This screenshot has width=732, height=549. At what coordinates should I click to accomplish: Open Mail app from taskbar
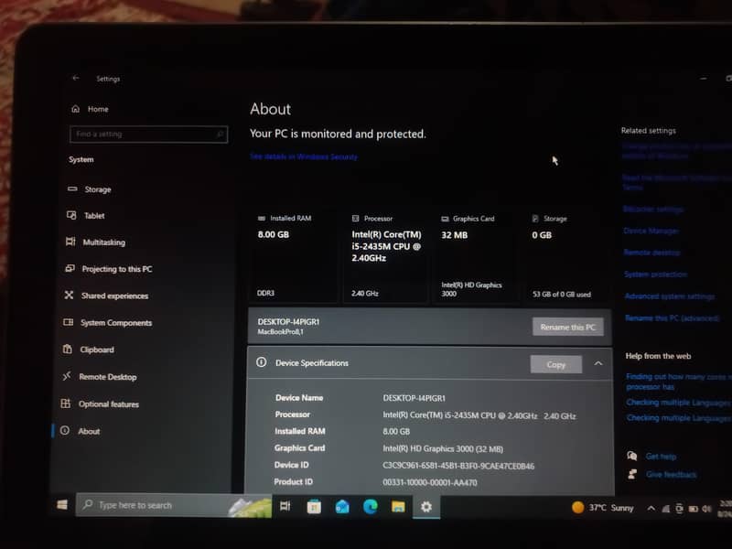342,507
